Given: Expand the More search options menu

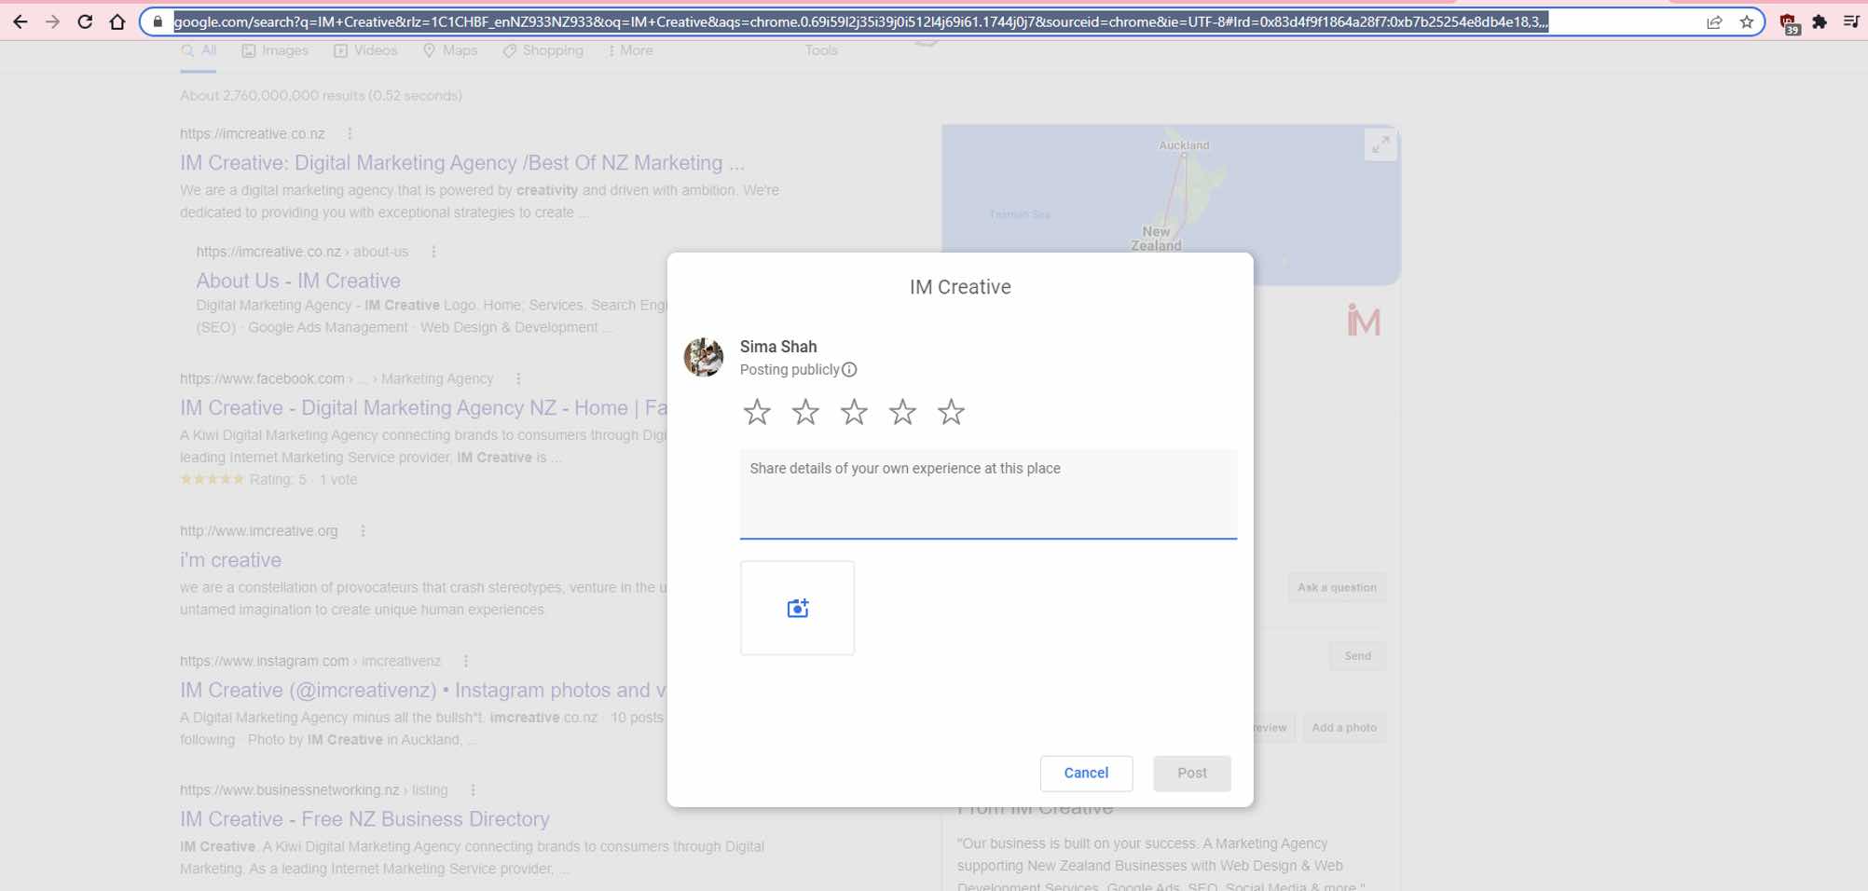Looking at the screenshot, I should point(630,50).
